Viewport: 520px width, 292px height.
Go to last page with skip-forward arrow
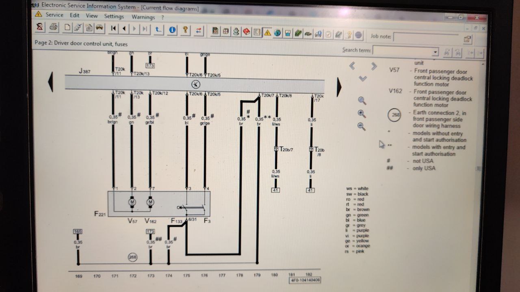(x=145, y=29)
